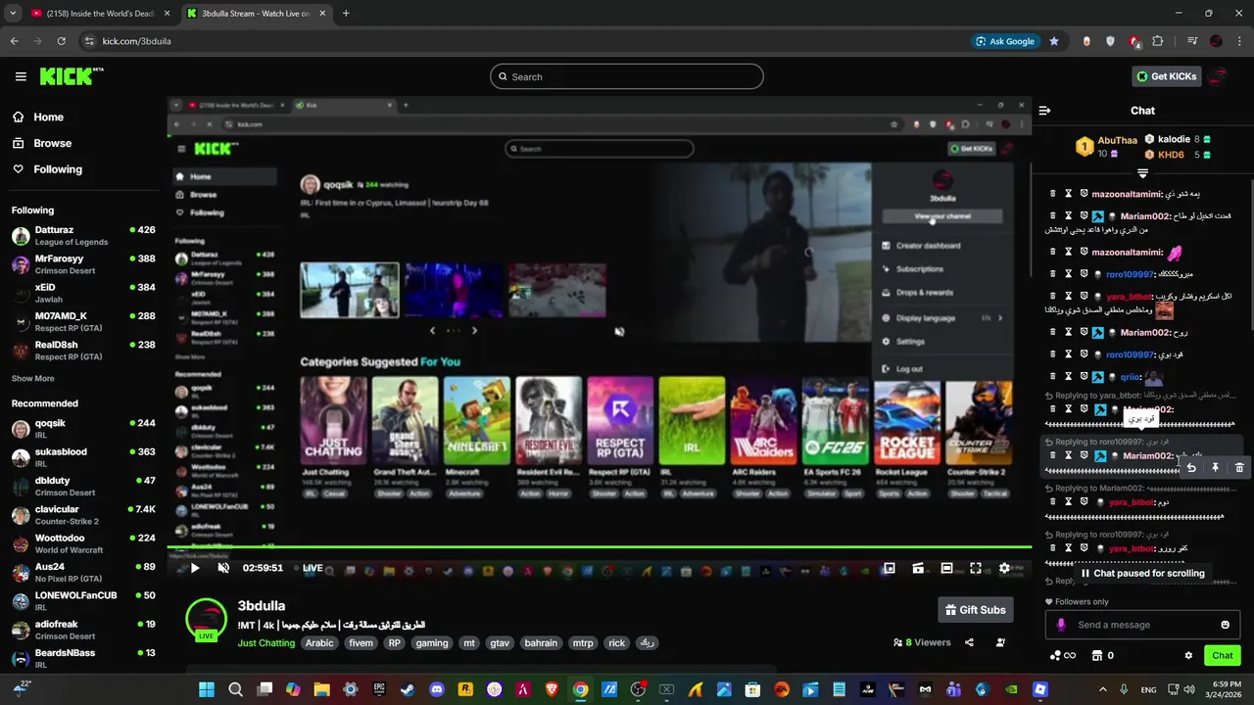Focus the Kick search field
Viewport: 1254px width, 705px height.
(627, 76)
